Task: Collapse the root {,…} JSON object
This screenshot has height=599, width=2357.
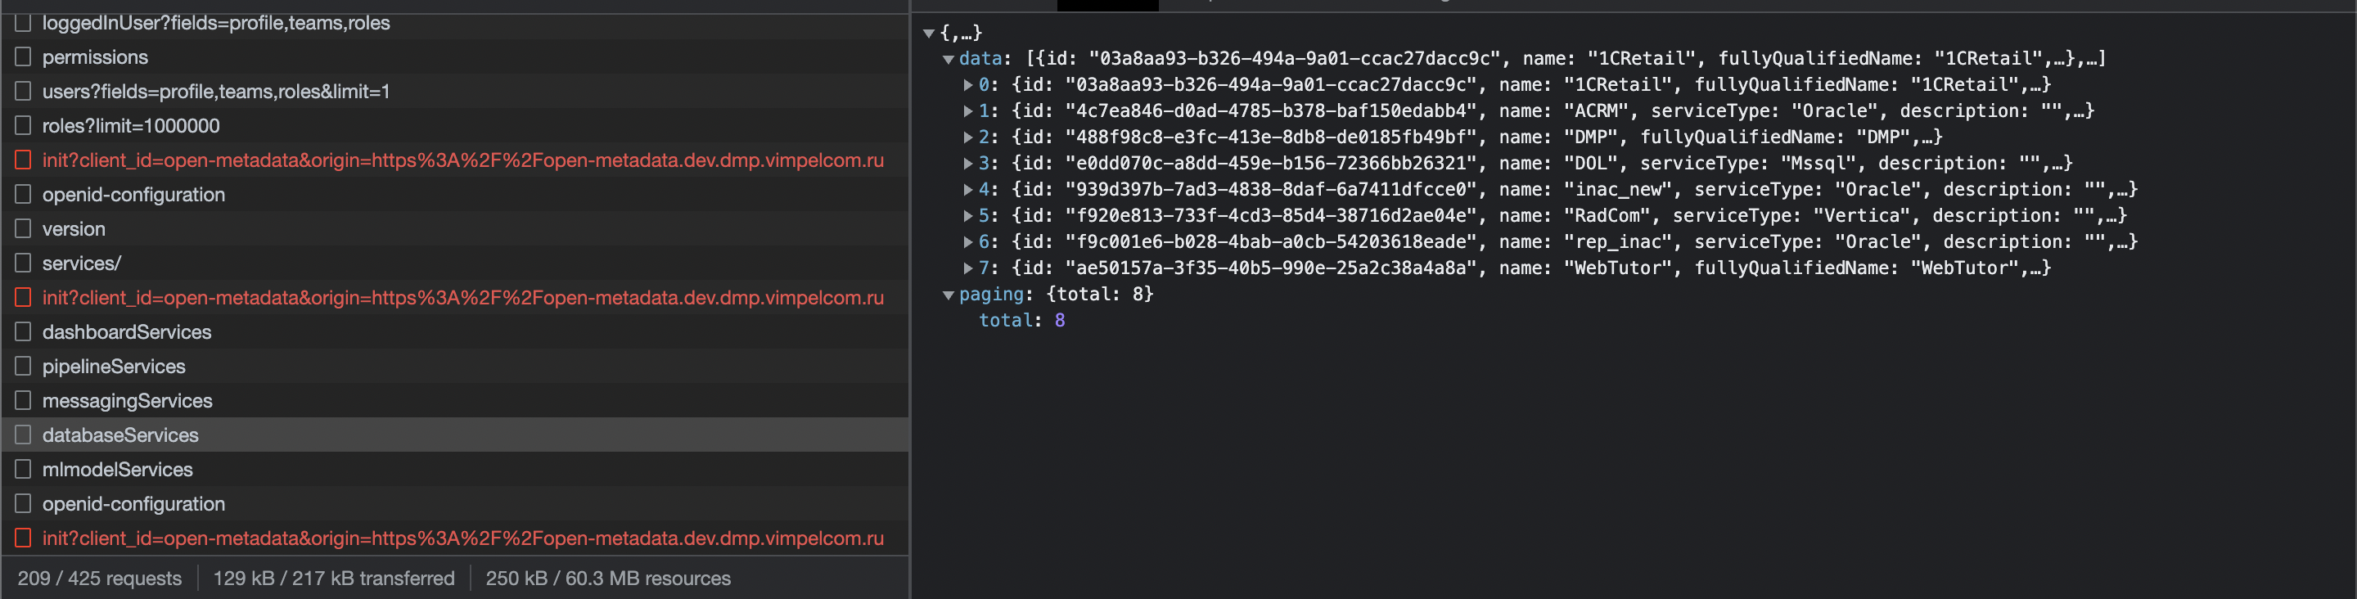Action: click(929, 34)
